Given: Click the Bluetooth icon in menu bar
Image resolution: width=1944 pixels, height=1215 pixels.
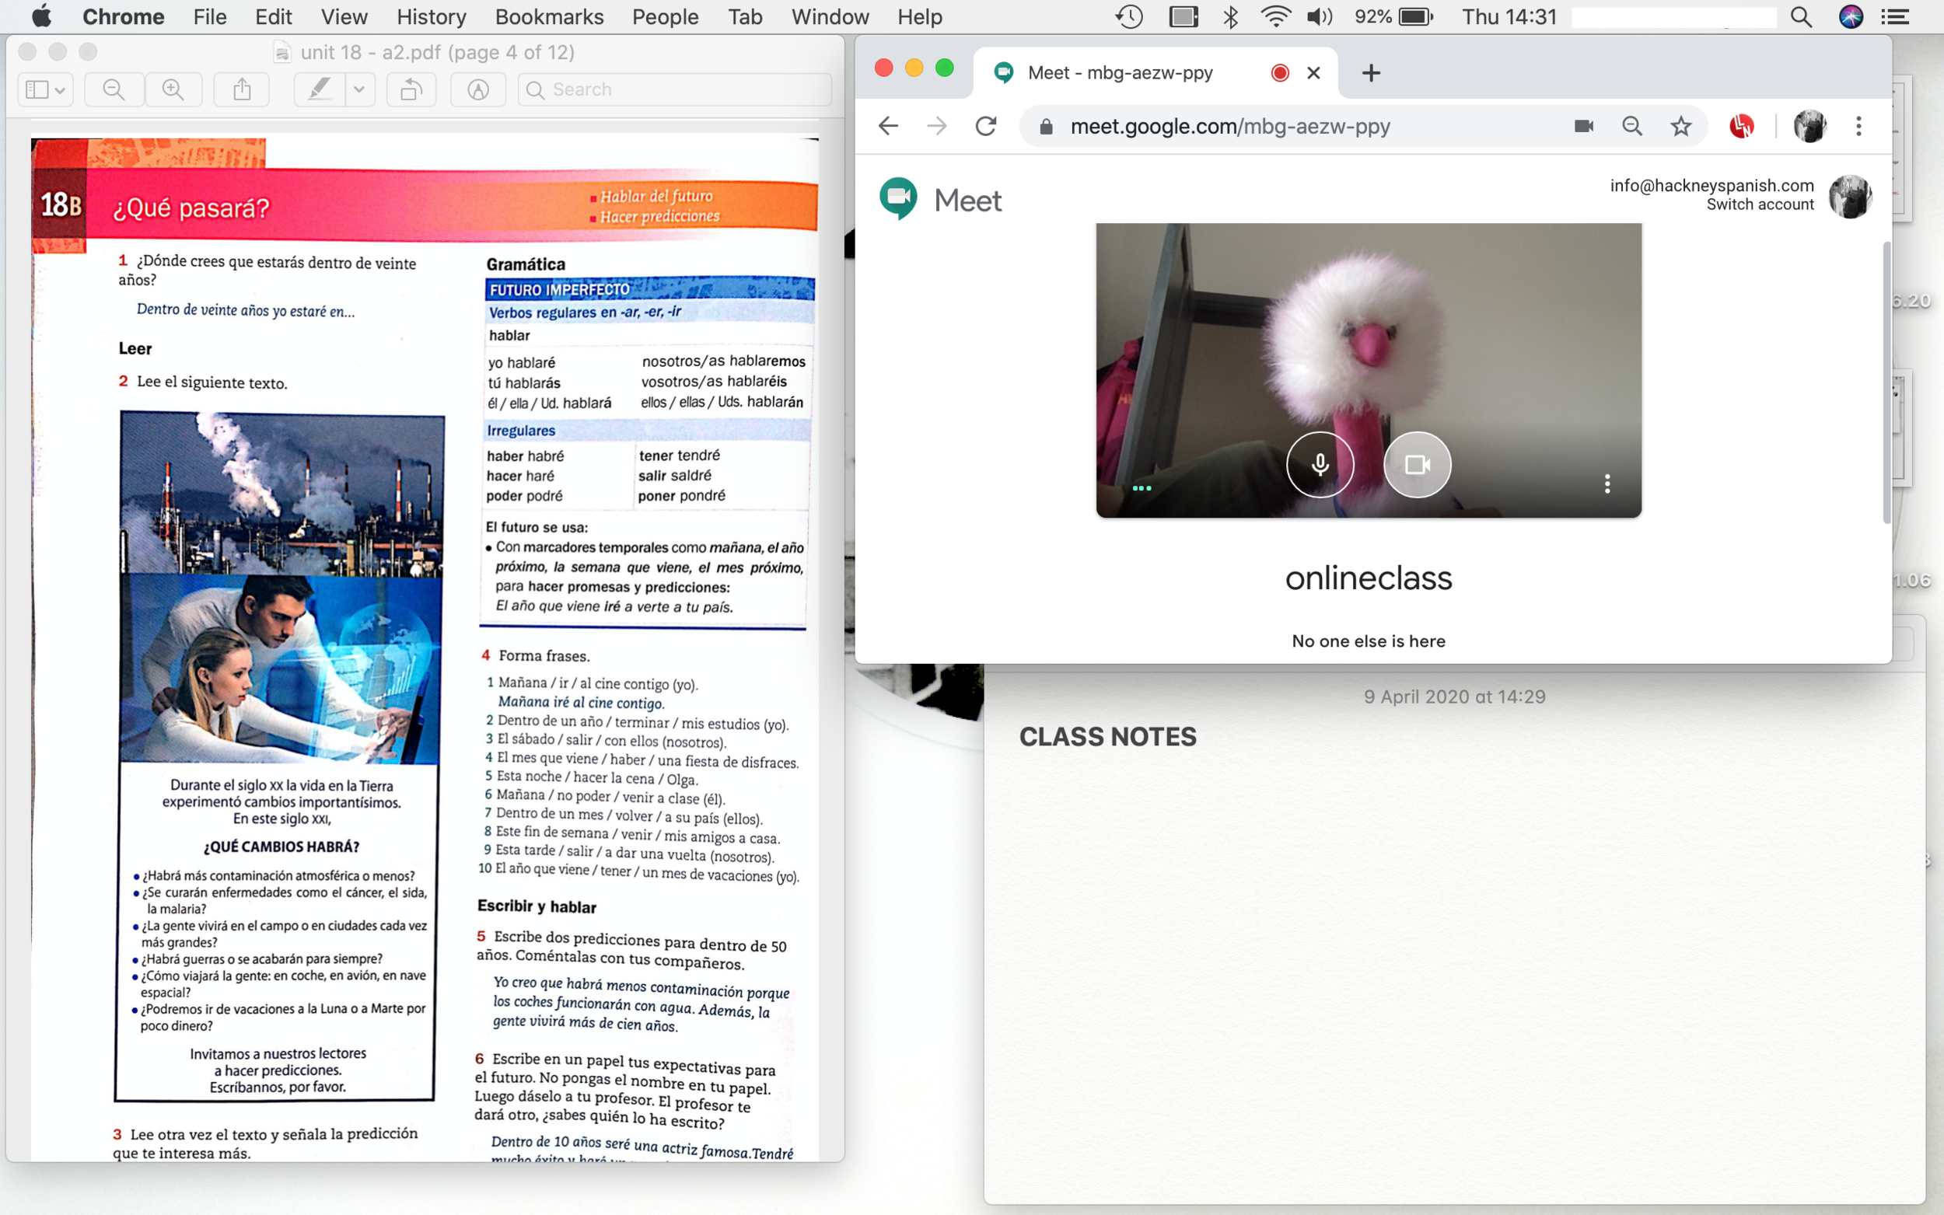Looking at the screenshot, I should pos(1229,16).
